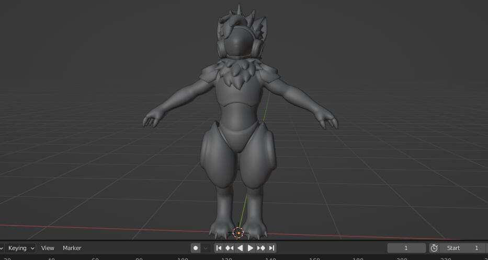Play the animation in reverse

pyautogui.click(x=240, y=248)
